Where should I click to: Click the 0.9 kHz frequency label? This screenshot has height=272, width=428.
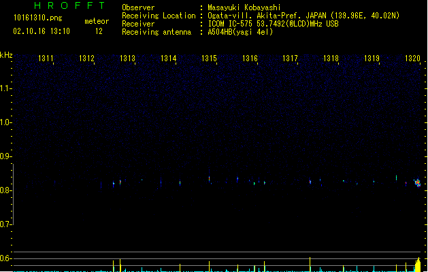5,156
